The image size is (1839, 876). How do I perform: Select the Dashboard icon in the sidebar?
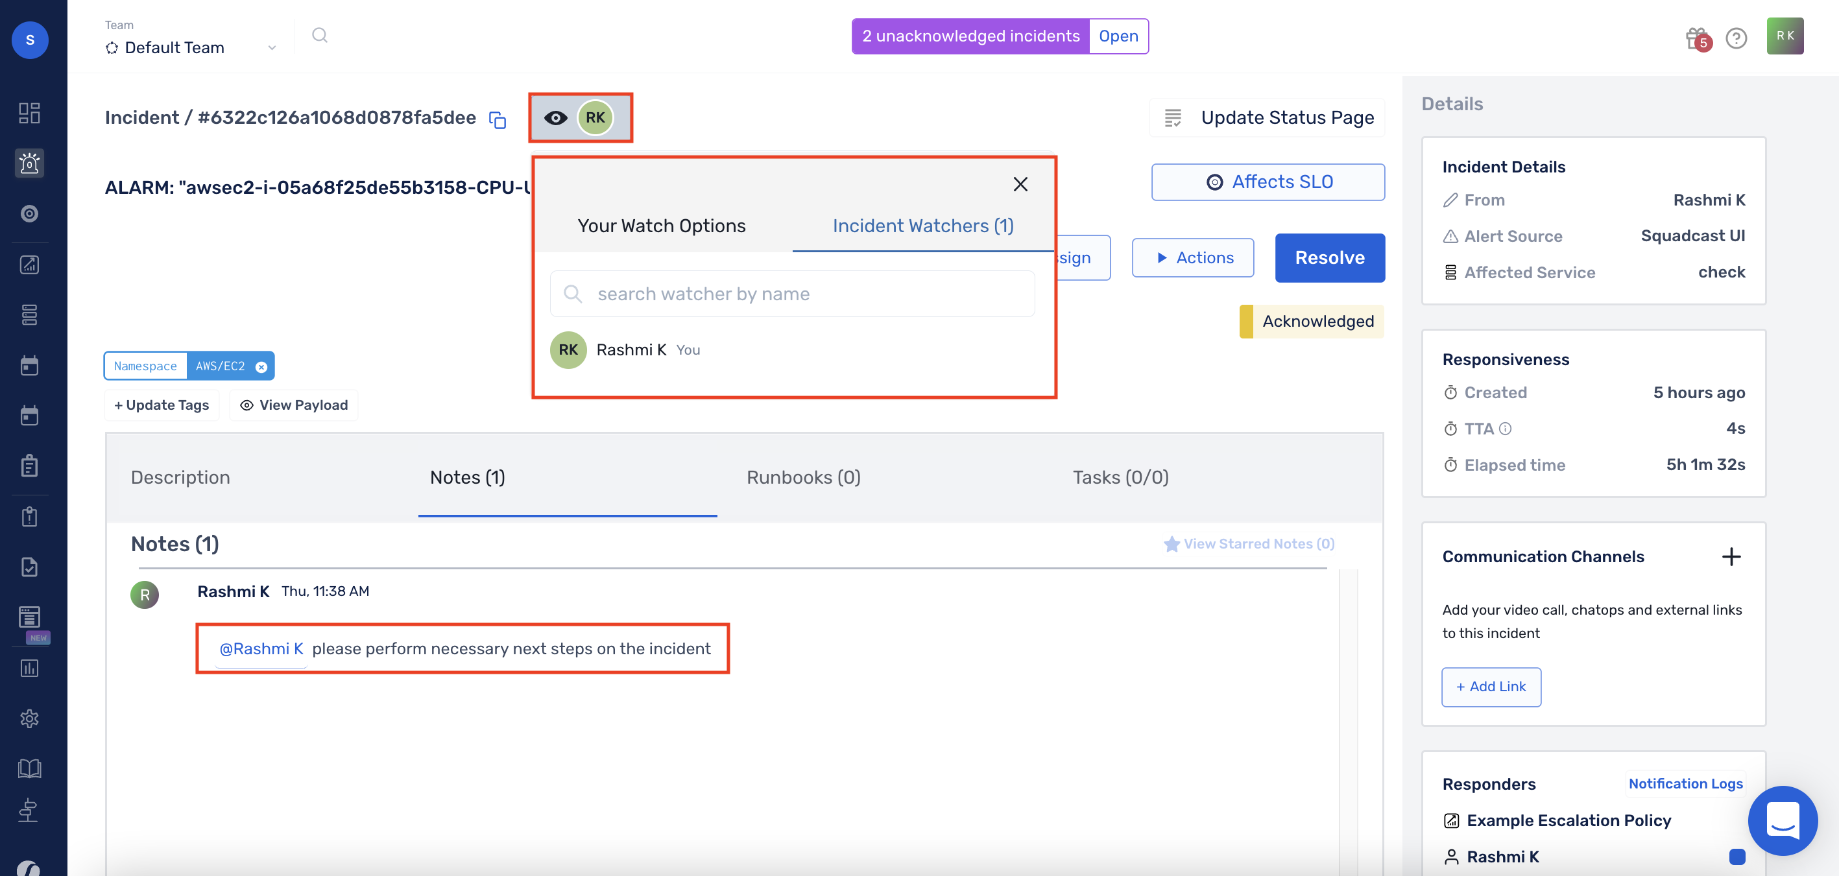[x=29, y=113]
